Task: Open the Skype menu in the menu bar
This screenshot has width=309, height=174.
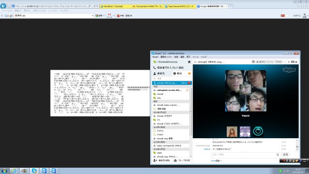Action: pos(155,57)
